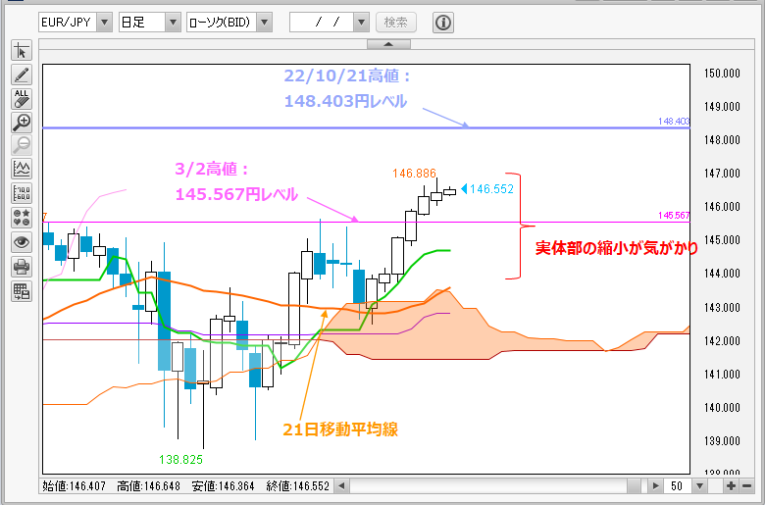Click the erase ALL drawings tool

point(22,99)
